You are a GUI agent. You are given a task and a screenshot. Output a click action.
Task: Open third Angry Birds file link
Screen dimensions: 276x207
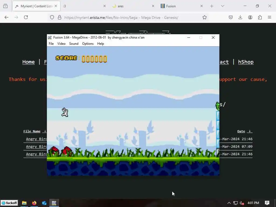[x=36, y=154]
